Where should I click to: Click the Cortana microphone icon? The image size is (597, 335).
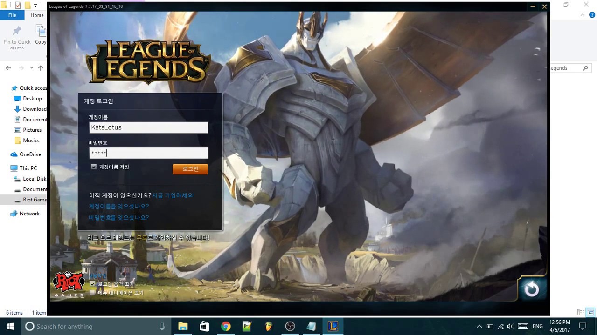tap(162, 326)
